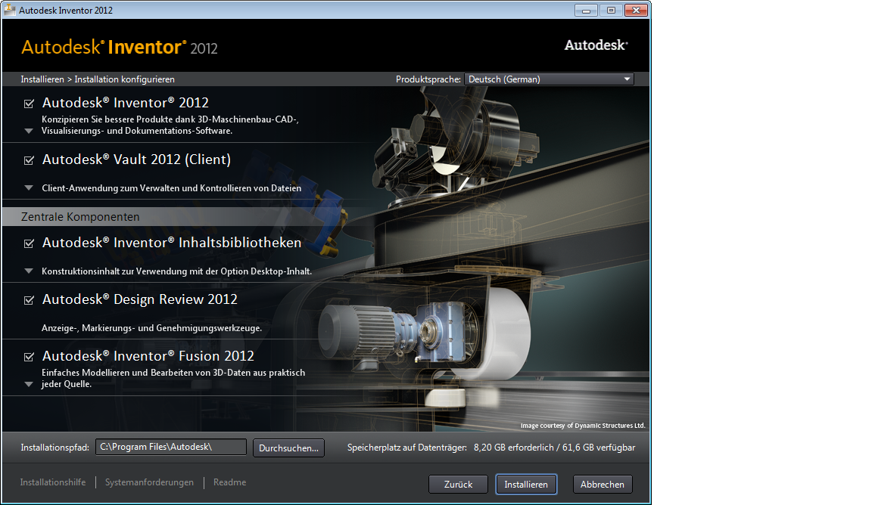Click the 'Anzeige-, Markierungs- und Genehmigungswerkzeuge' description

click(x=152, y=328)
